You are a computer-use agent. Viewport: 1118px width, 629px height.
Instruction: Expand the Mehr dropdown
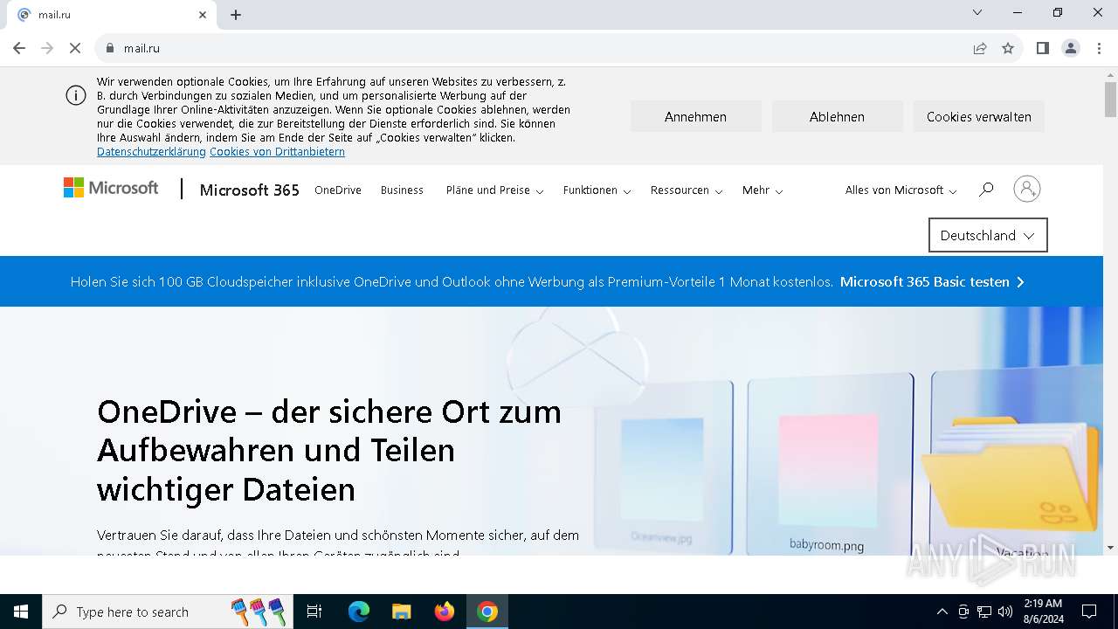pos(763,190)
